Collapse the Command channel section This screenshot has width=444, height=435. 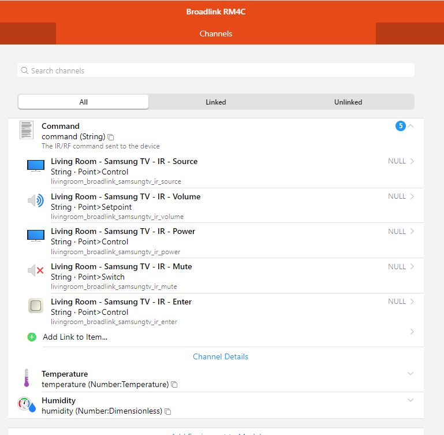pyautogui.click(x=411, y=126)
